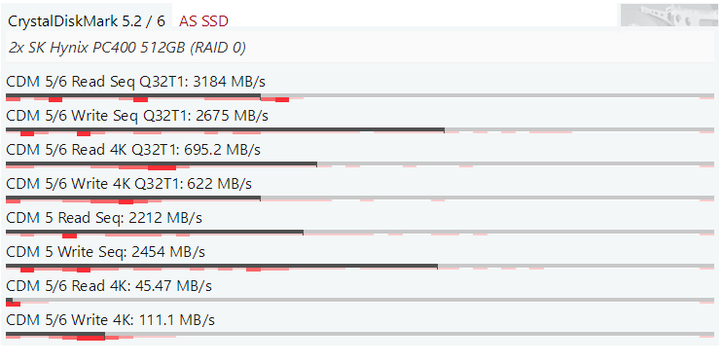
Task: Click the Write 4K Q32T1 622 MB/s label
Action: pos(128,184)
